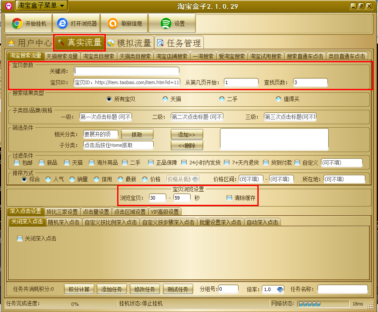Enable the 包邮 filter checkbox
The width and height of the screenshot is (378, 312).
click(17, 163)
